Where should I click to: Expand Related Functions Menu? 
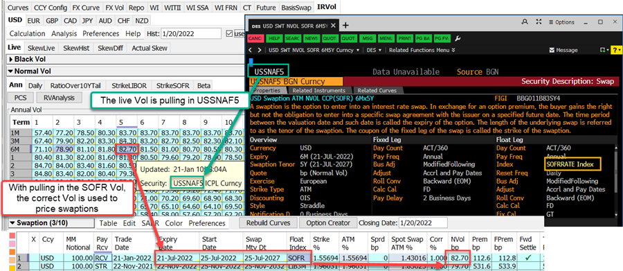point(422,50)
